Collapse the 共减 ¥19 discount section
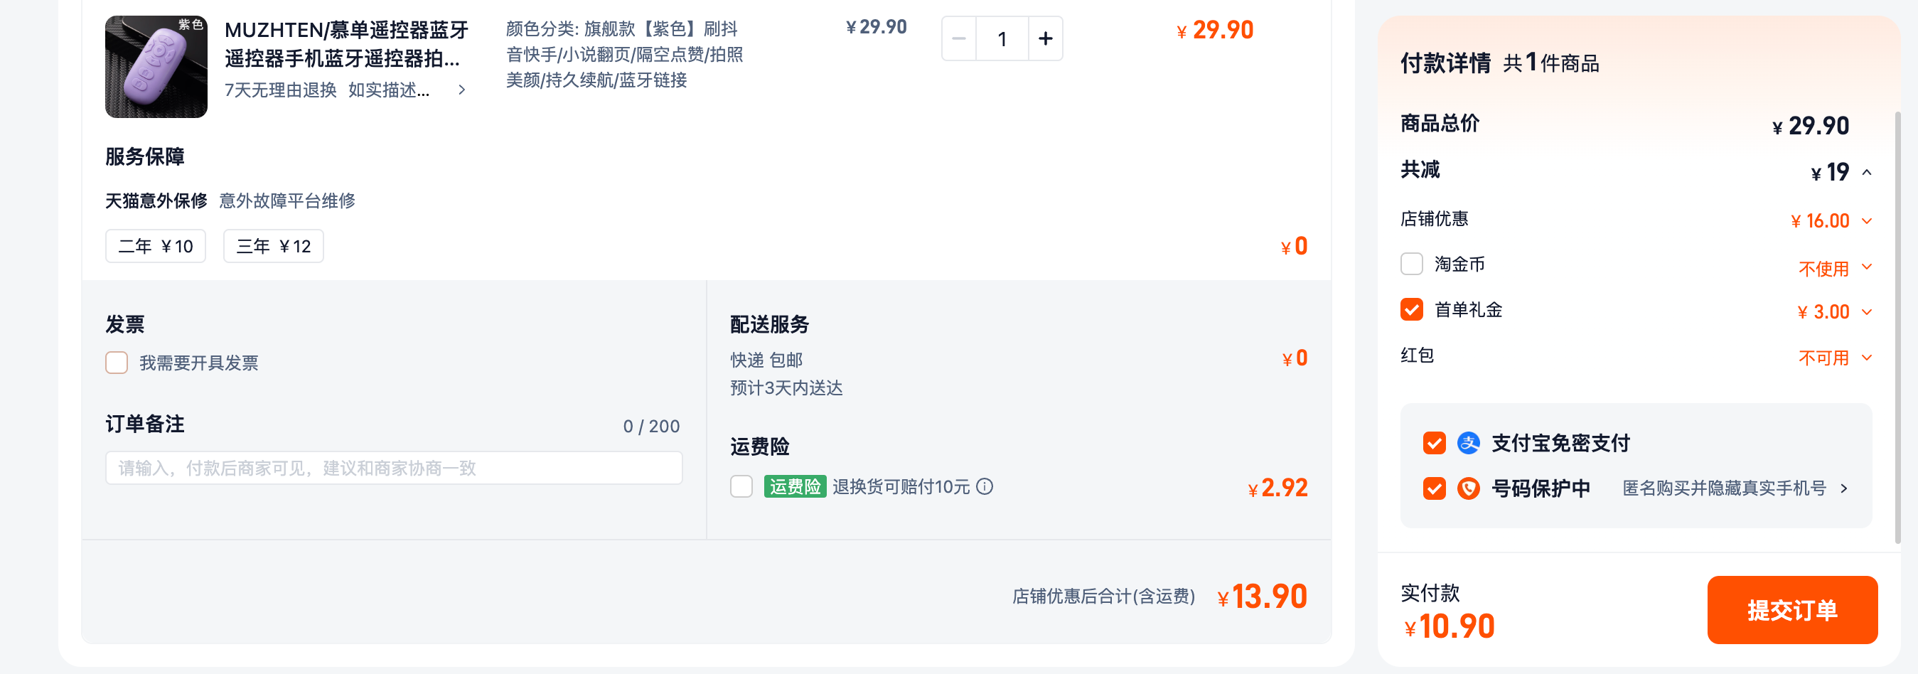The image size is (1918, 674). pos(1867,173)
